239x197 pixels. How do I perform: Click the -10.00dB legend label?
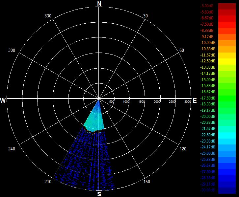click(208, 43)
